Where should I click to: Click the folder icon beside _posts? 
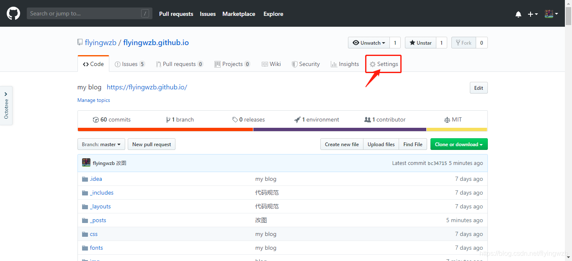pos(85,220)
